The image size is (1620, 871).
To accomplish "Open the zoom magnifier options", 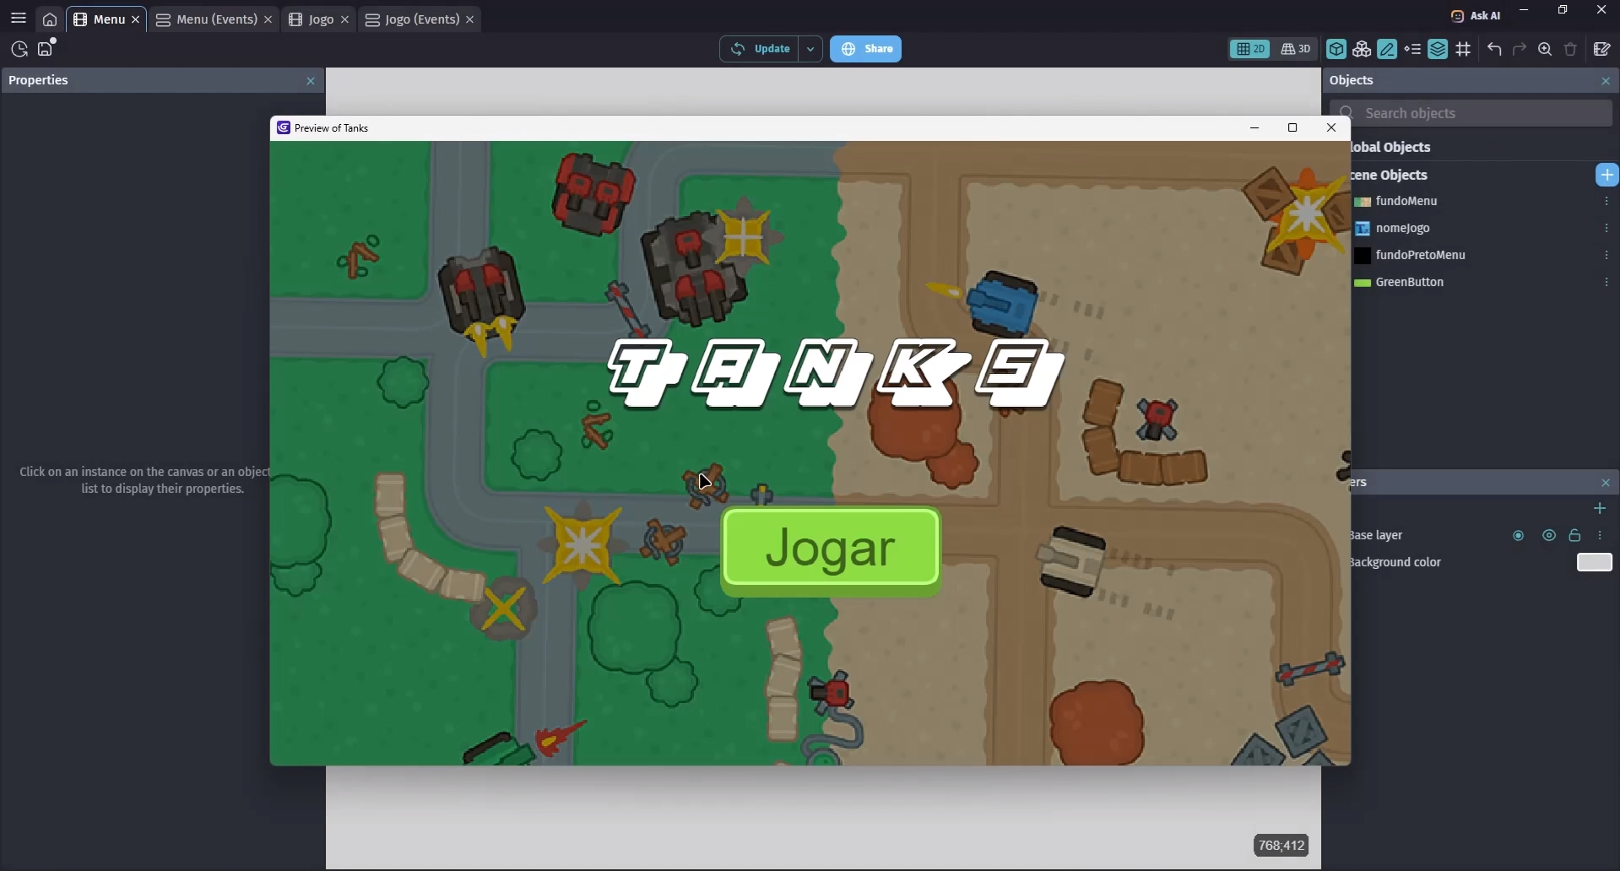I will pos(1545,49).
